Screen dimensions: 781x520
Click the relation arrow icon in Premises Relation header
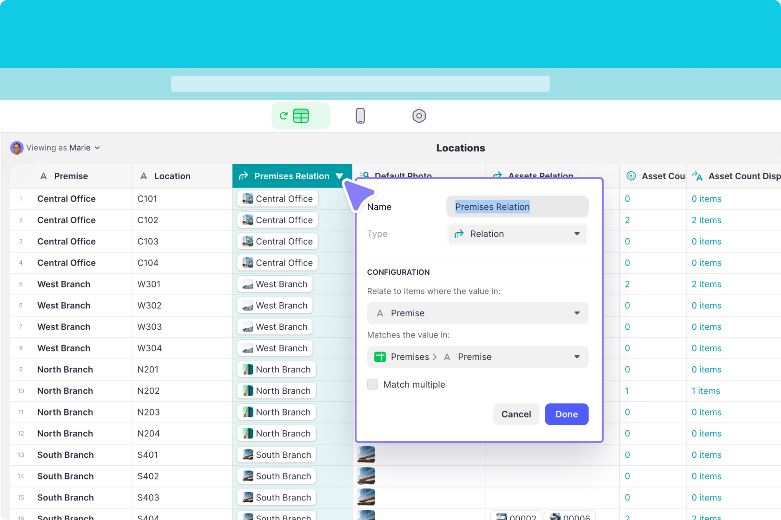pyautogui.click(x=244, y=176)
